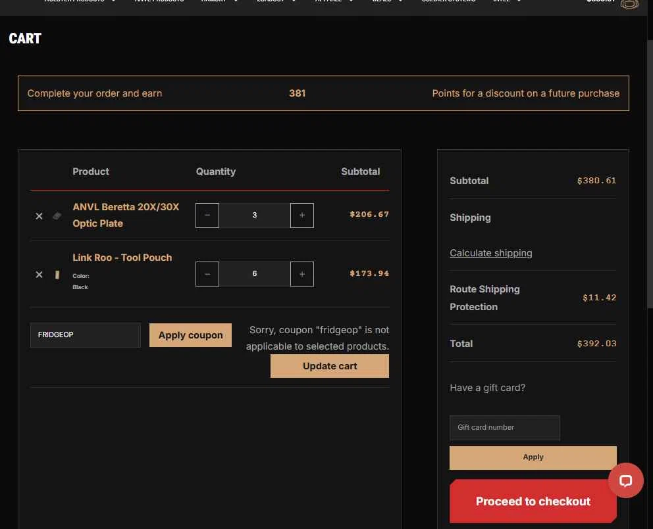Select the 381 points number in banner
The height and width of the screenshot is (529, 653).
coord(297,93)
